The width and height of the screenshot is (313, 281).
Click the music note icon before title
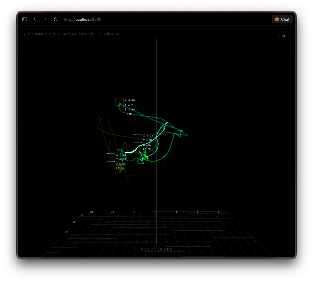tap(25, 33)
